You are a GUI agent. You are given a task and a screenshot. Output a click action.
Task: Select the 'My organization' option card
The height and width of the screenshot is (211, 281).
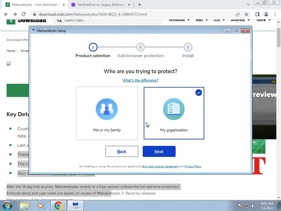pos(174,113)
